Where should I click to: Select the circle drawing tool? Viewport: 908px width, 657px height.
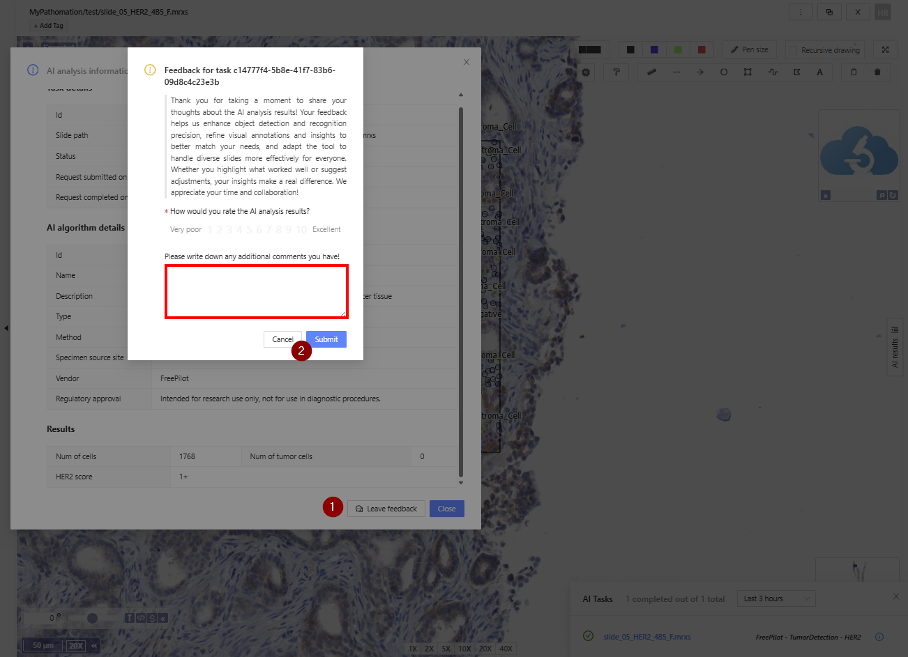(x=724, y=72)
